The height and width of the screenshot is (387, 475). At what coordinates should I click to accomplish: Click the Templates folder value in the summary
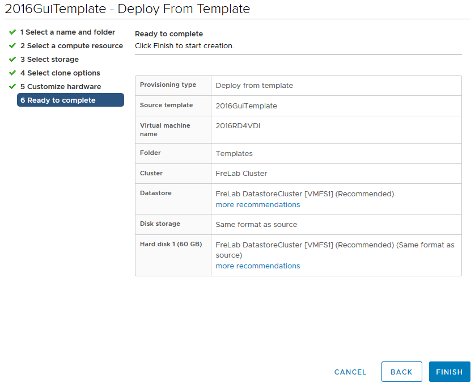(234, 154)
